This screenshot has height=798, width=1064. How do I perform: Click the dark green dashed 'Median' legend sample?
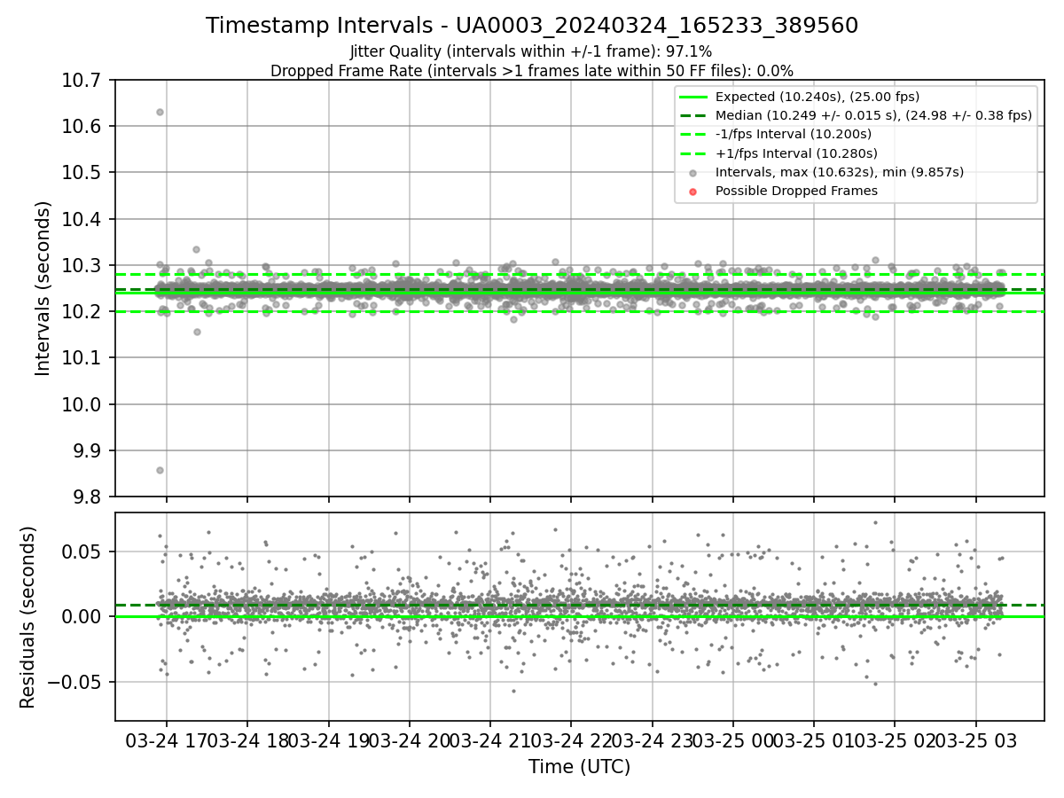coord(693,116)
